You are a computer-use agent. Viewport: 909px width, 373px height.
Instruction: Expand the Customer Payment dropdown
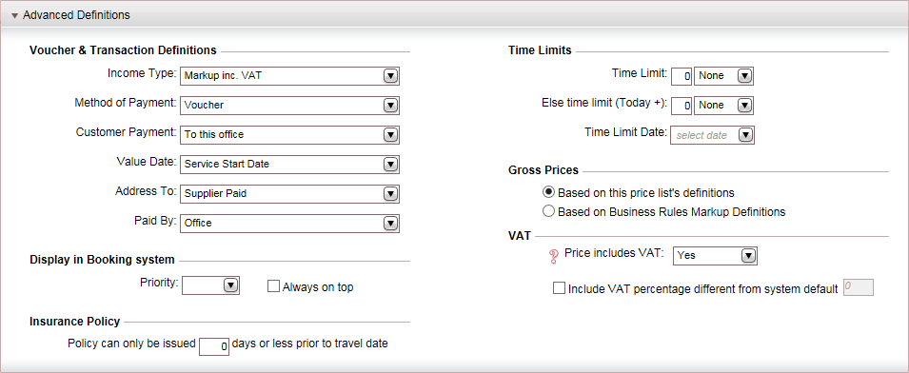(x=290, y=134)
